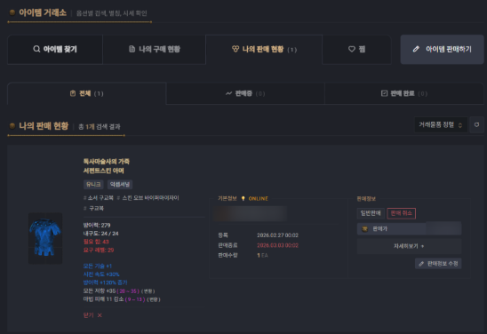The image size is (487, 334).
Task: Switch to the 판매중 (0) tab
Action: [x=245, y=93]
